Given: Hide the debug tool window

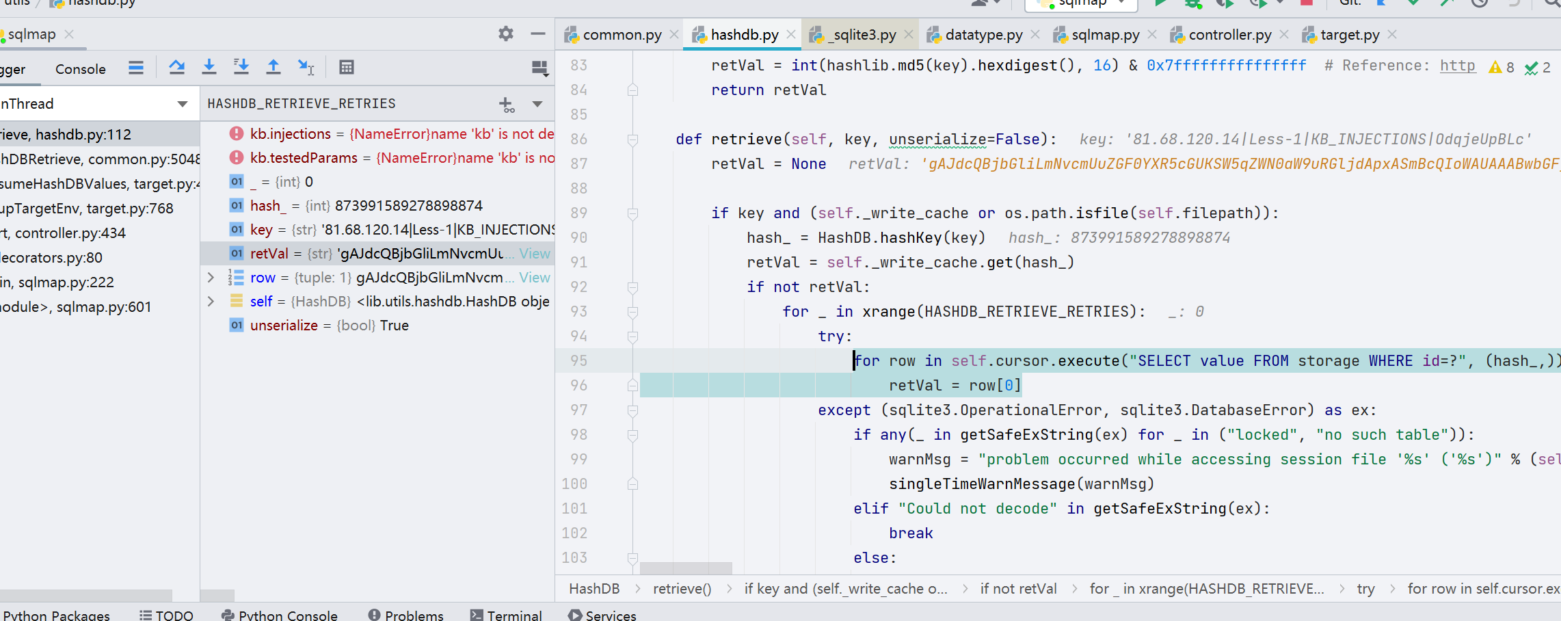Looking at the screenshot, I should [x=538, y=34].
